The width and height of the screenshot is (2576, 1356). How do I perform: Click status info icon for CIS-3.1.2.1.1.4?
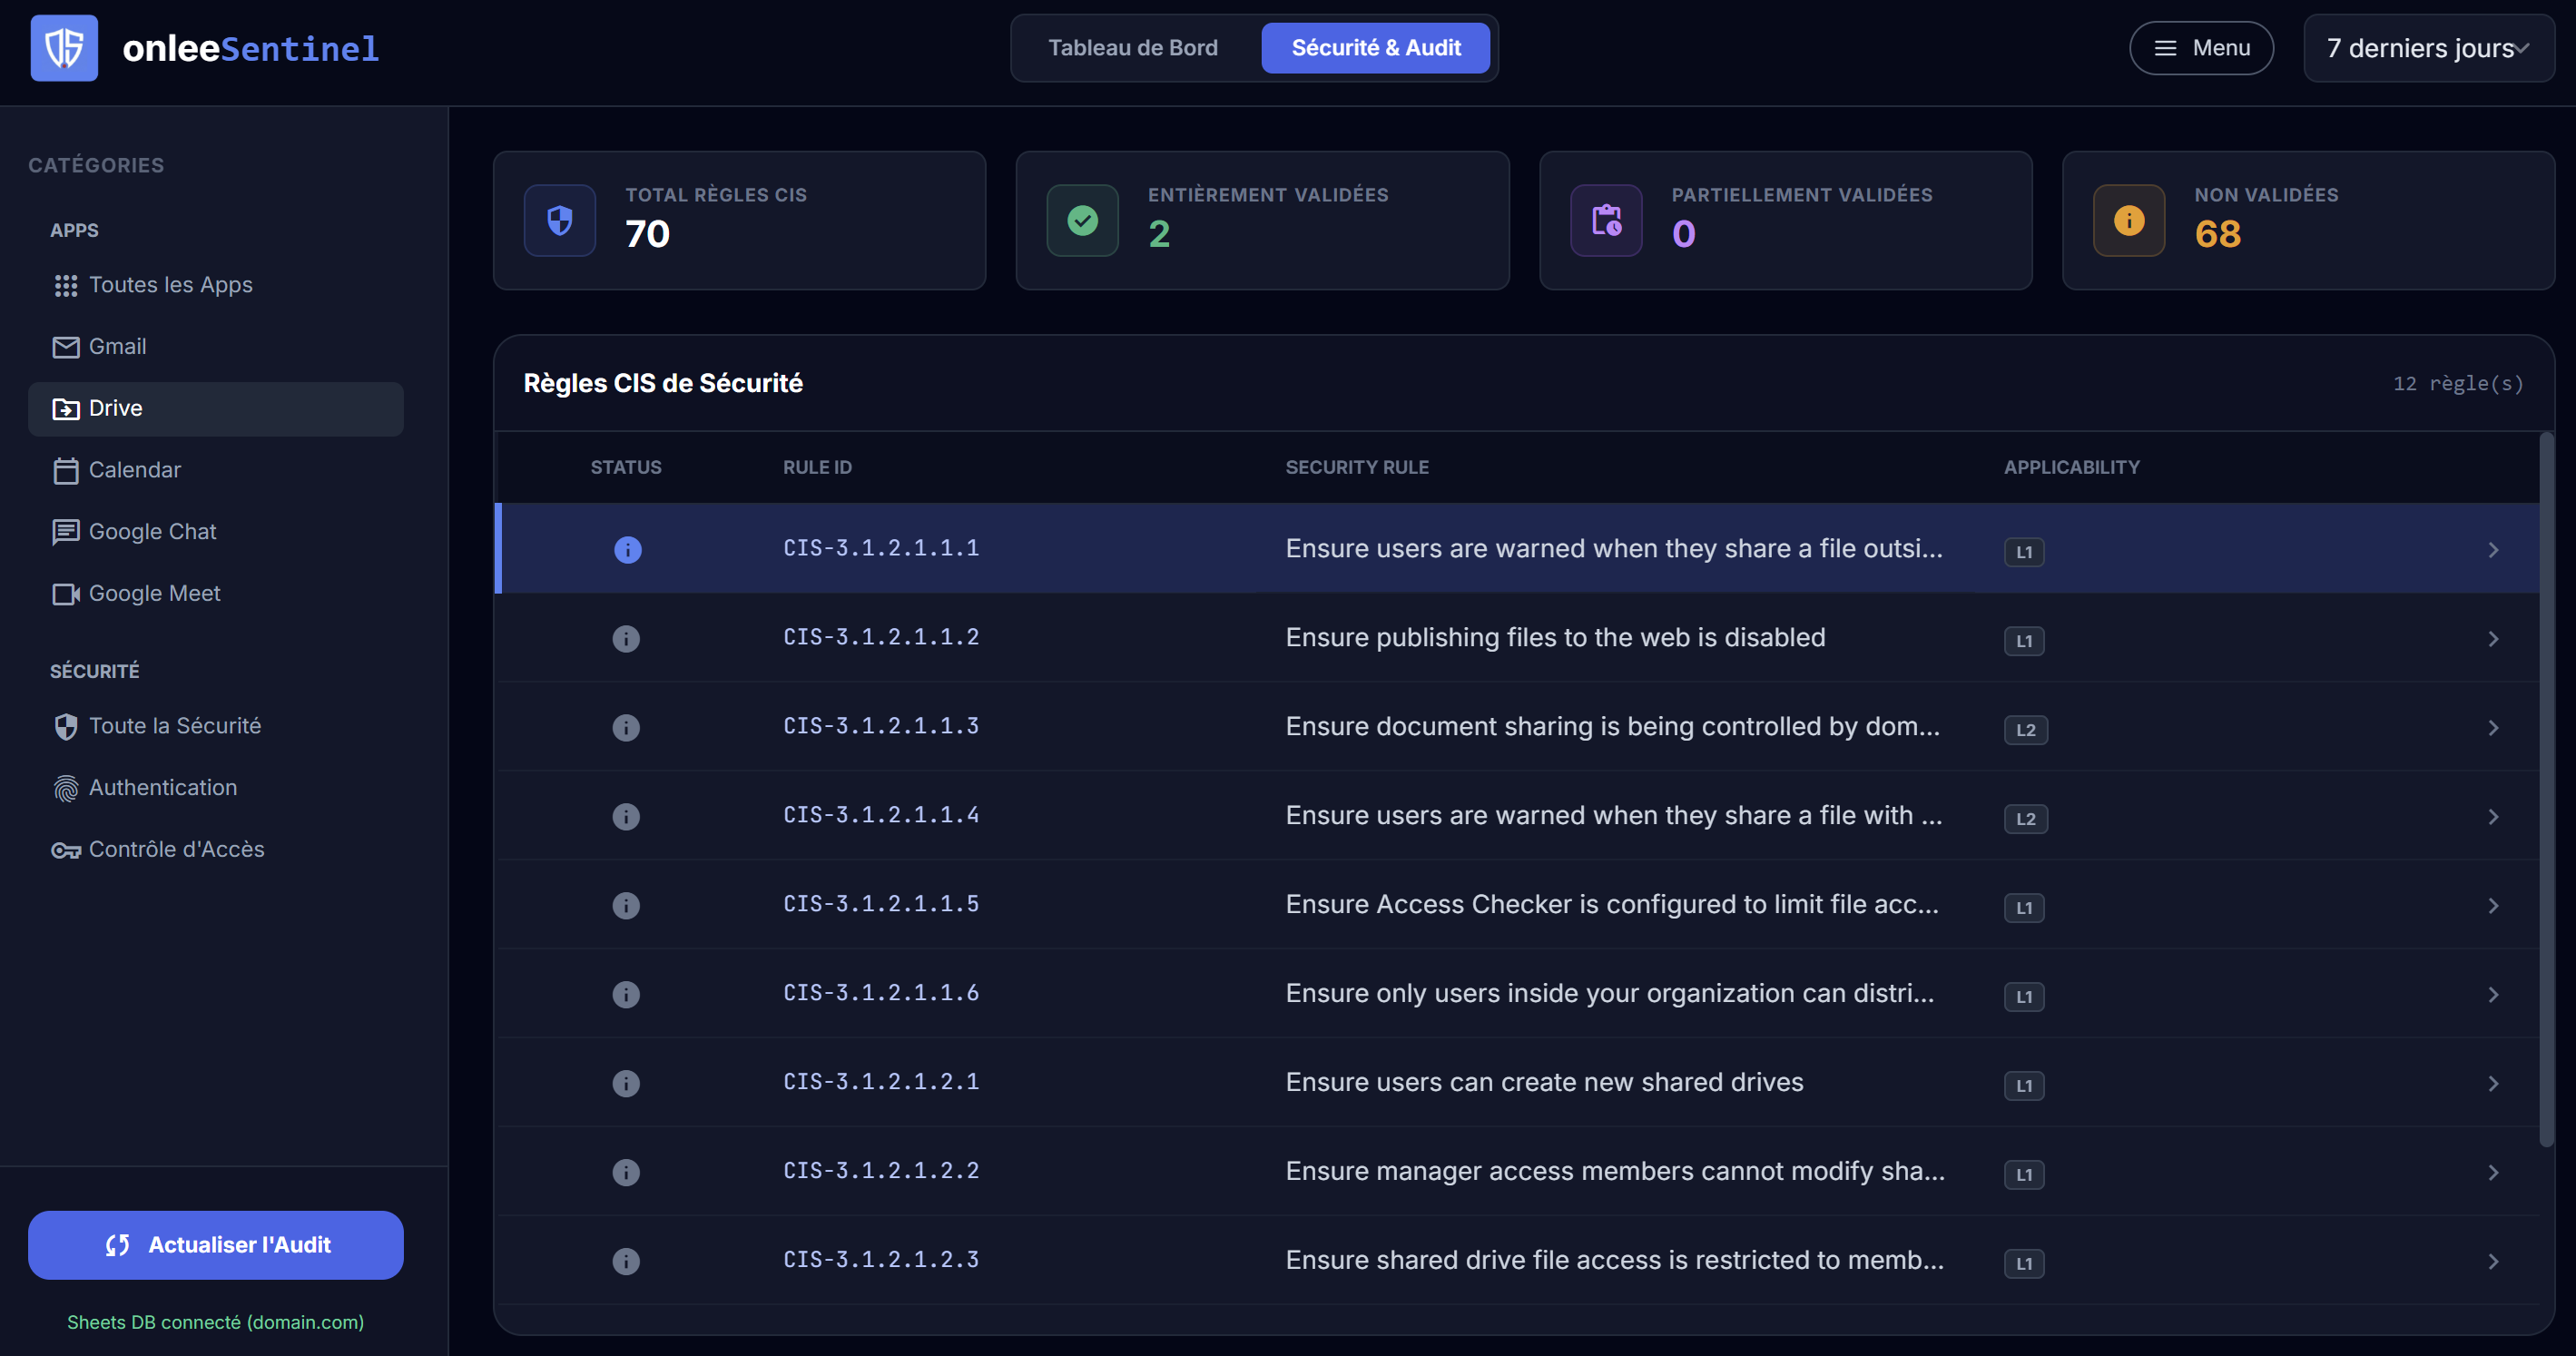pos(626,816)
